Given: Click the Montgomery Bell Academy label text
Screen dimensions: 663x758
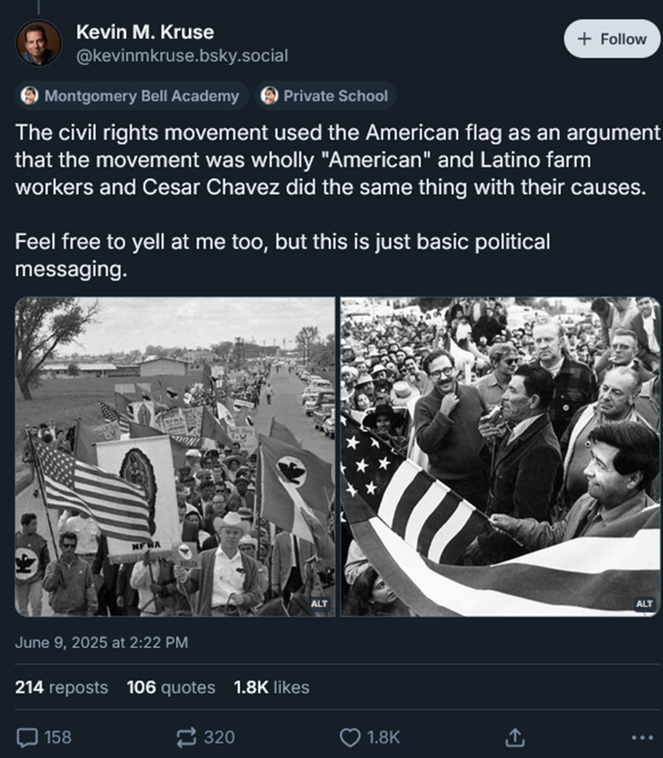Looking at the screenshot, I should click(x=142, y=95).
